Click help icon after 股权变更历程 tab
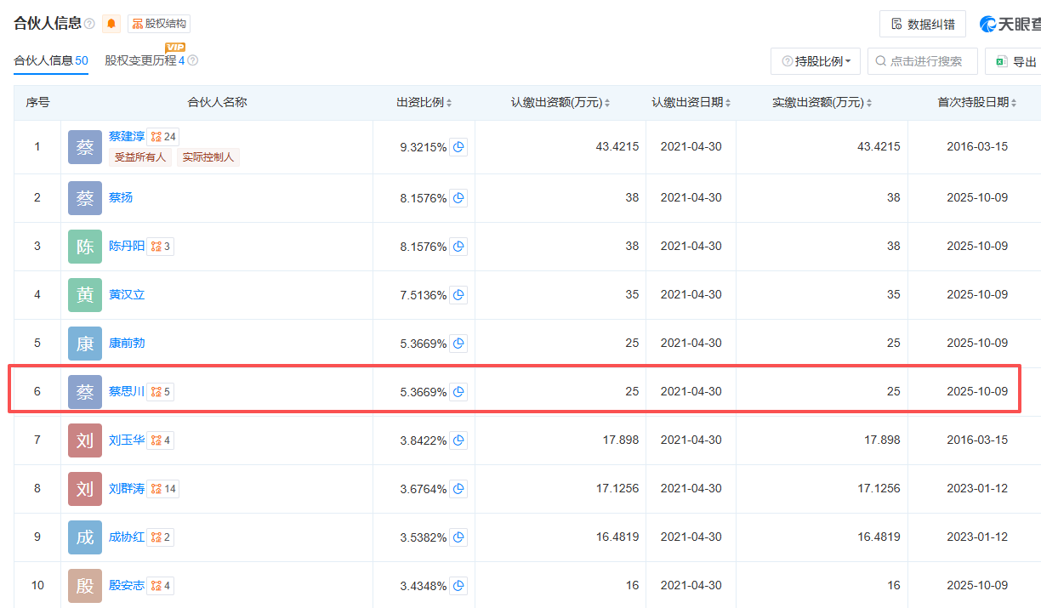Viewport: 1041px width, 608px height. point(193,61)
